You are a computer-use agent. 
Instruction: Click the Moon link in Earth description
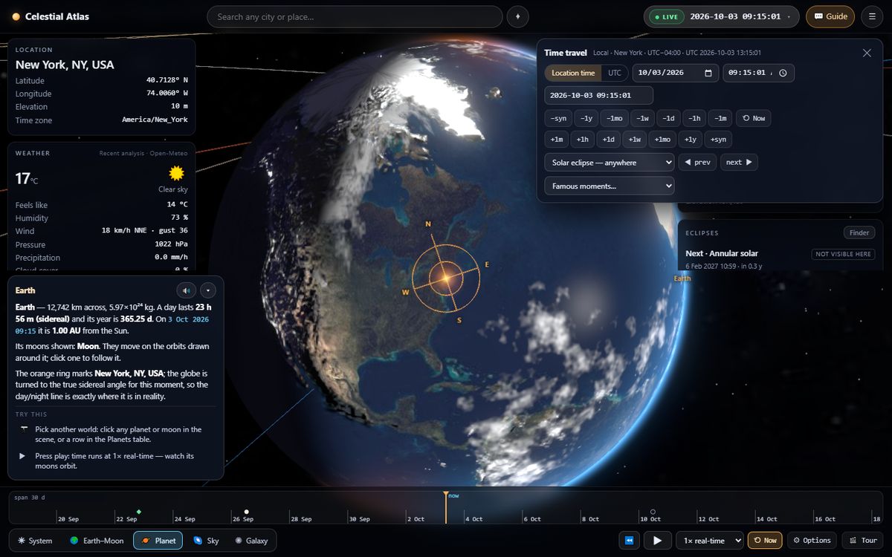point(88,346)
